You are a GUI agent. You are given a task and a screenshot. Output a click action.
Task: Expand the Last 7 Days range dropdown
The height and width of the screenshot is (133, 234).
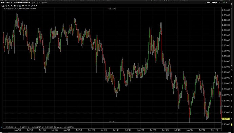click(213, 2)
